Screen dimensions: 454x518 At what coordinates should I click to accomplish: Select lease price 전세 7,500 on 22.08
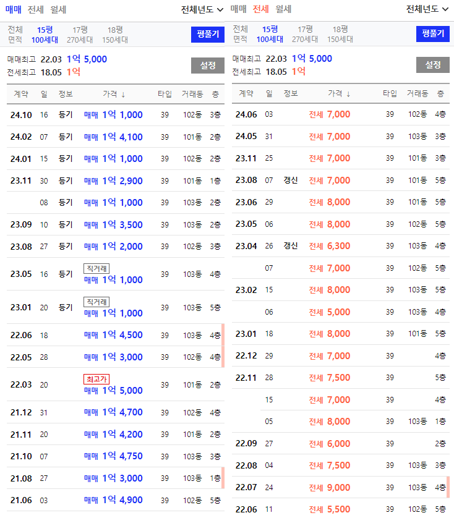point(329,465)
